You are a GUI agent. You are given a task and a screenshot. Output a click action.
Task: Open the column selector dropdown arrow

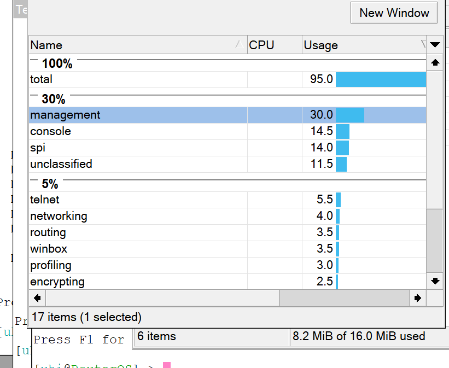coord(435,45)
